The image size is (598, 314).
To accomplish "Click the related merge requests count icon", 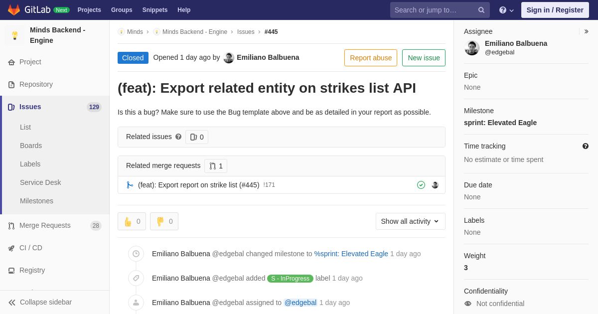I will (213, 166).
